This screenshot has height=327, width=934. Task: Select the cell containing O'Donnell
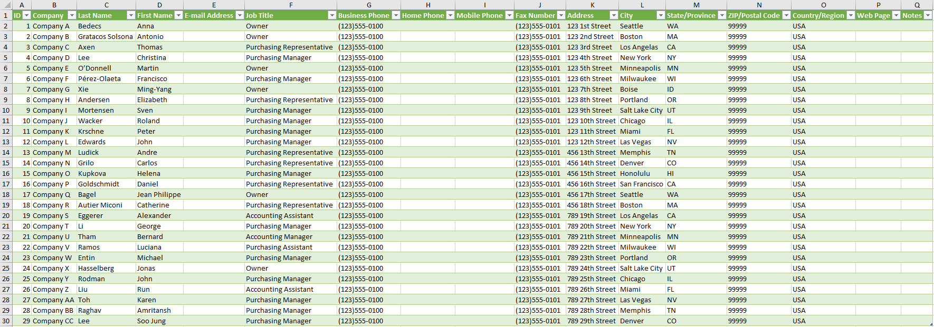coord(107,68)
